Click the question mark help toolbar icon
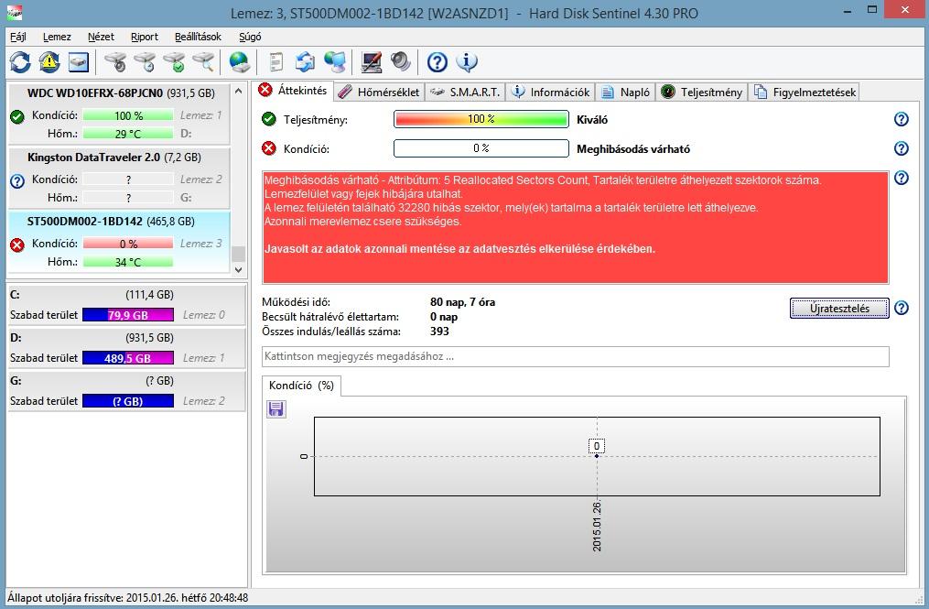The image size is (929, 609). point(437,61)
